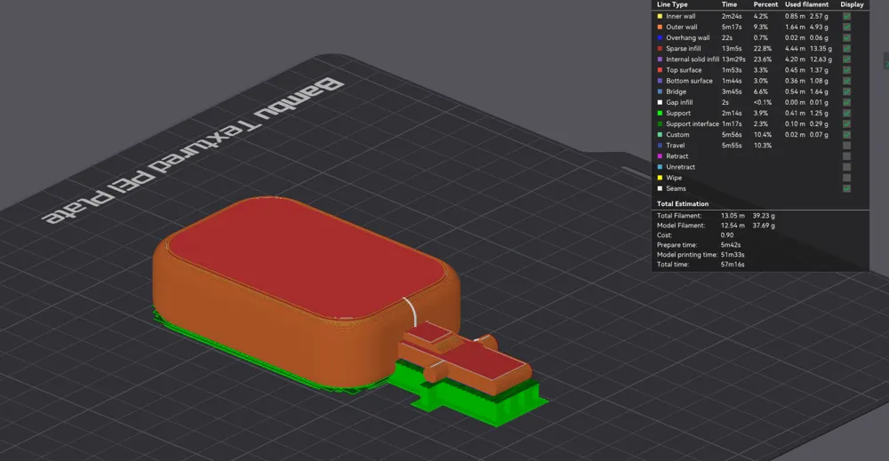
Task: Uncheck the Outer wall display checkbox
Action: click(x=846, y=28)
